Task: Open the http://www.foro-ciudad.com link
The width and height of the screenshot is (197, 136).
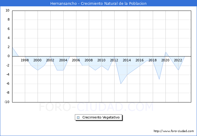Action: [x=174, y=131]
